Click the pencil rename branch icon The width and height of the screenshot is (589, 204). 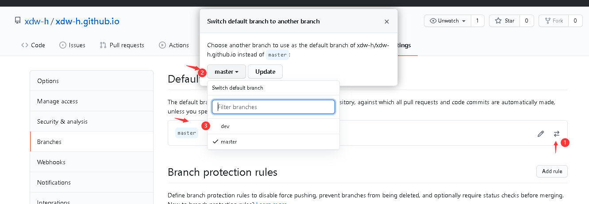[540, 134]
